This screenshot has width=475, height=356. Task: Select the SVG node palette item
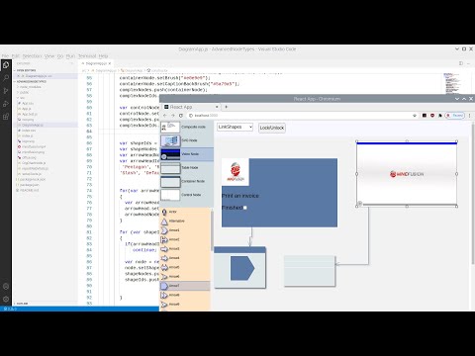point(187,140)
